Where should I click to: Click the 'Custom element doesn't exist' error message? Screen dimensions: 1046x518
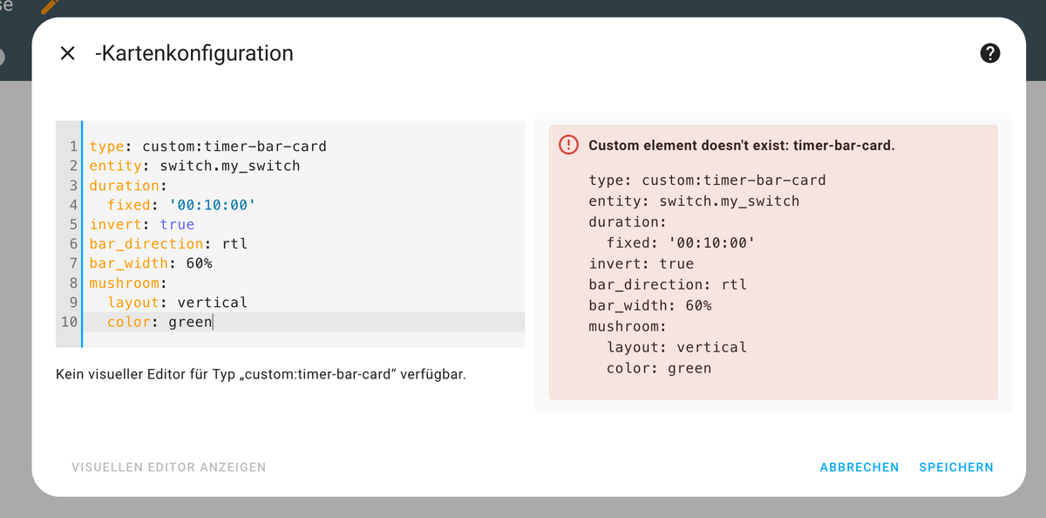click(741, 146)
